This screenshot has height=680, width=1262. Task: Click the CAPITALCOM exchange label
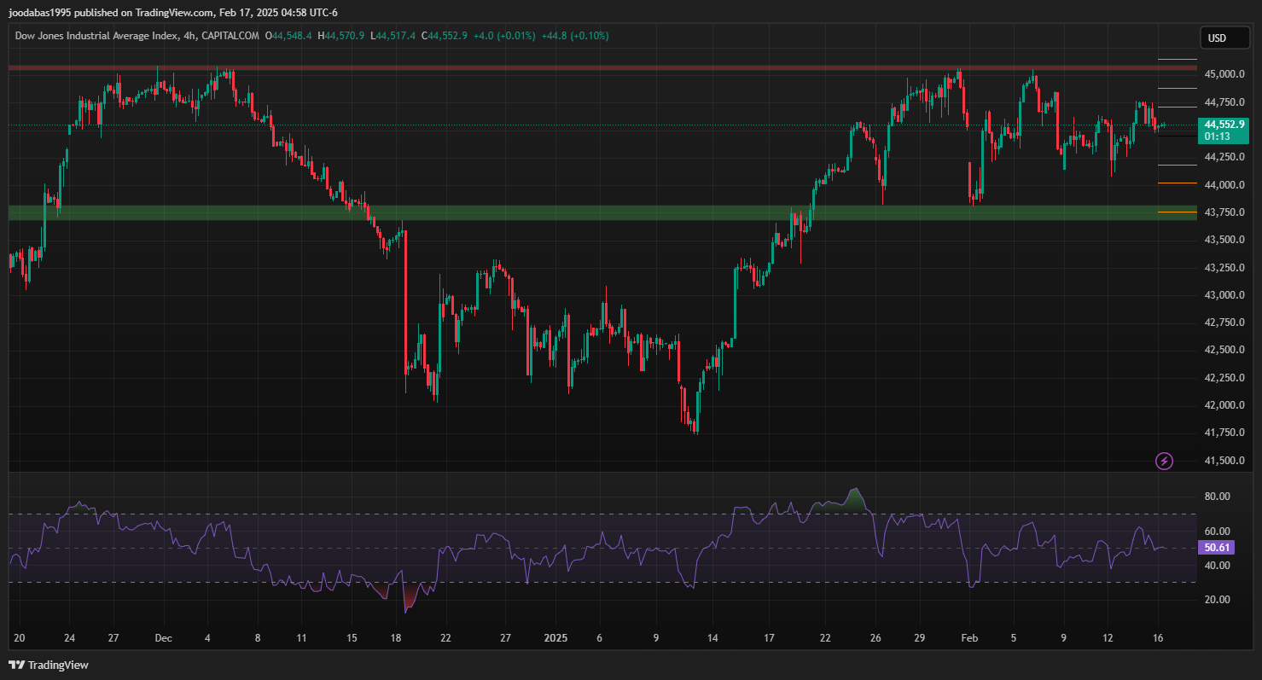point(229,36)
